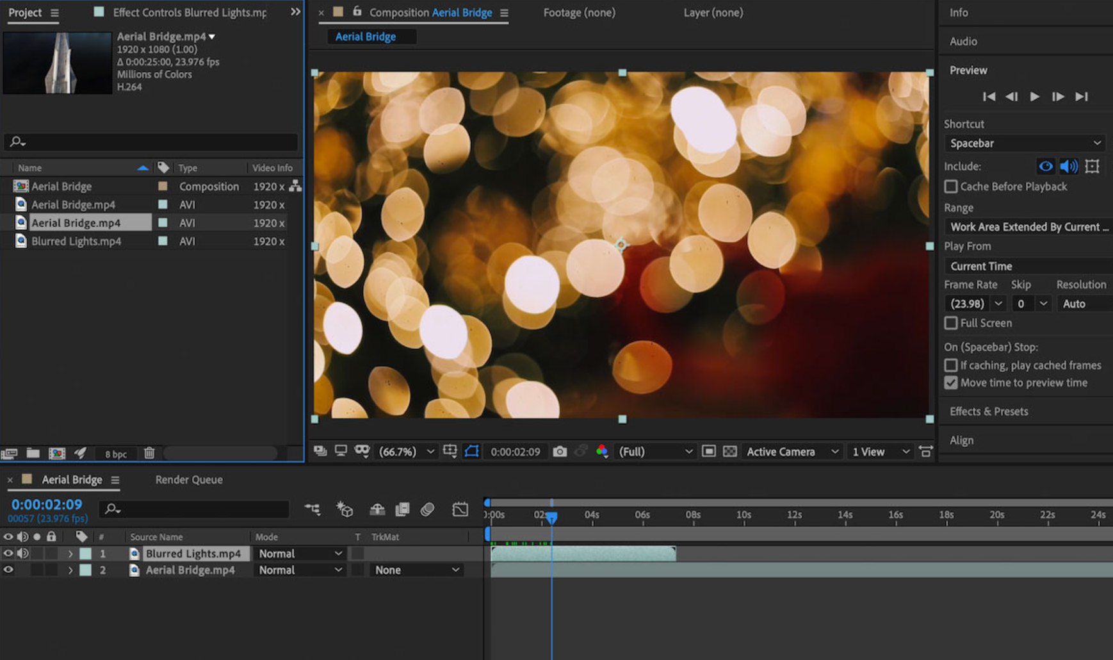Create a new composition icon
Screen dimensions: 1113x660
pyautogui.click(x=57, y=454)
